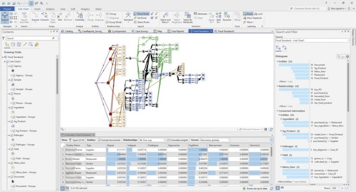The width and height of the screenshot is (356, 192).
Task: Select List By Data Source icon
Action: tap(13, 45)
